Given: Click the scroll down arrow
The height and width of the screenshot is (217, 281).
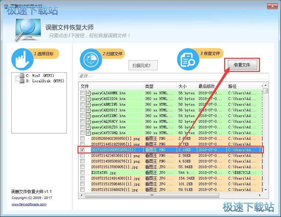Looking at the screenshot, I should point(266,190).
